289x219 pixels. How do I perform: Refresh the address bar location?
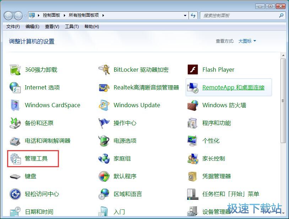click(193, 16)
